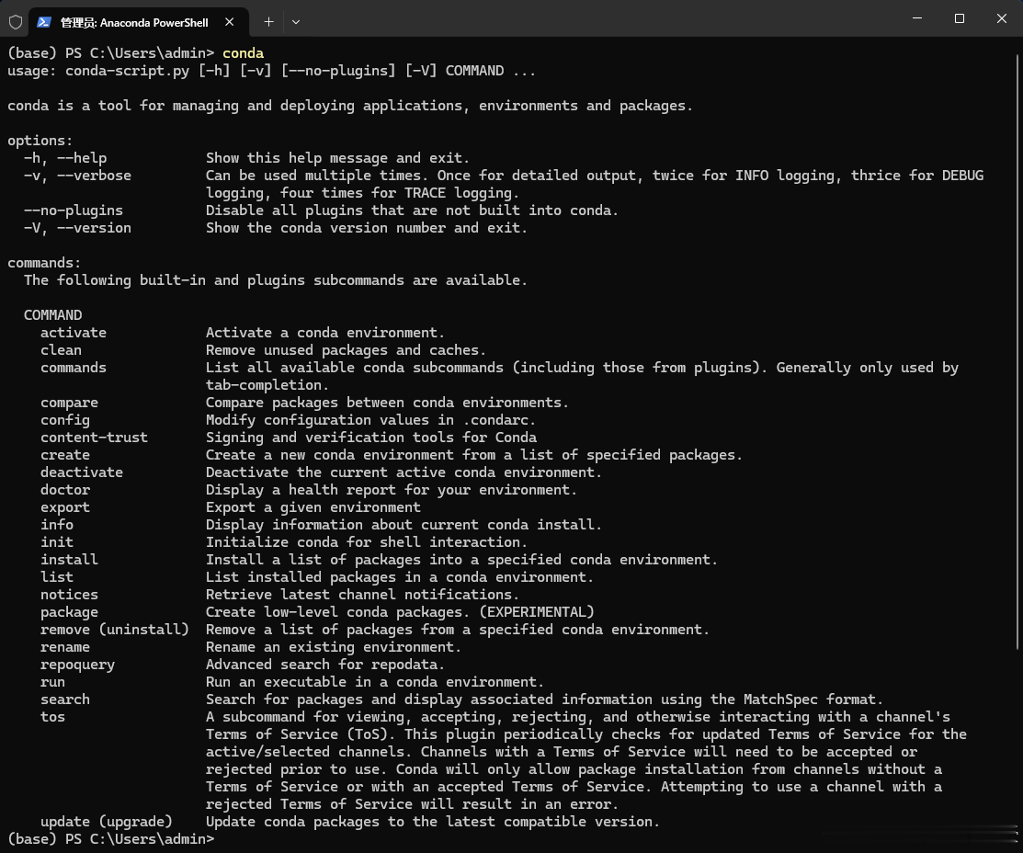
Task: Click the 'notices' command name
Action: tap(69, 595)
